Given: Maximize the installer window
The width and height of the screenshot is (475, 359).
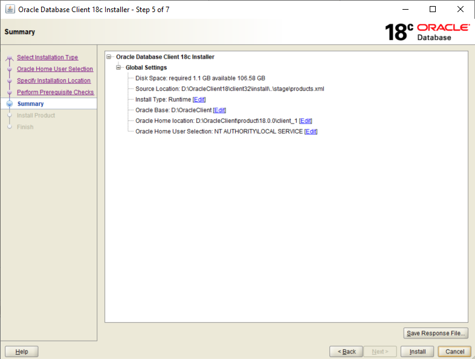Looking at the screenshot, I should pyautogui.click(x=433, y=10).
